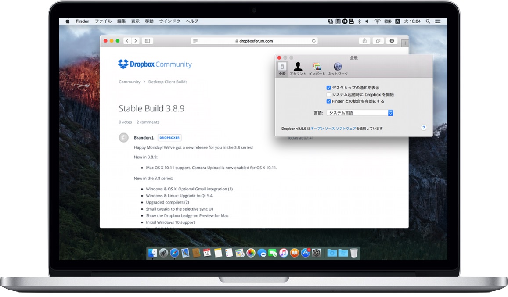Click the Safari address bar
Screen dimensions: 508x297
pos(254,41)
